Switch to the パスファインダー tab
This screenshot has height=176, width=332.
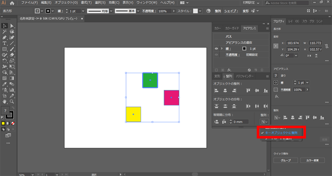point(245,76)
